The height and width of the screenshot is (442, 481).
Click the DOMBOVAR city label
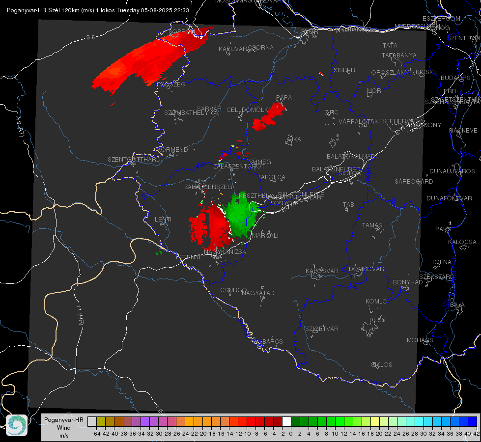366,269
